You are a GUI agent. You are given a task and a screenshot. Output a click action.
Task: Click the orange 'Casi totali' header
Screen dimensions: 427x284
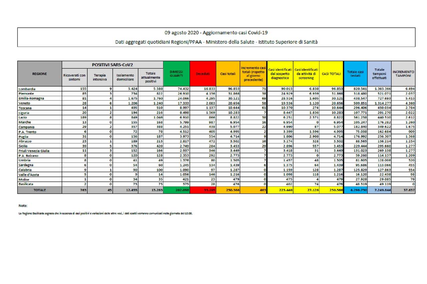pyautogui.click(x=228, y=74)
